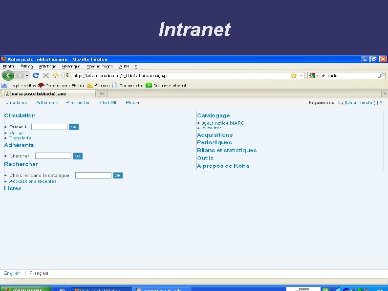Open the URL bar history dropdown arrow
388x291 pixels.
[x=301, y=75]
